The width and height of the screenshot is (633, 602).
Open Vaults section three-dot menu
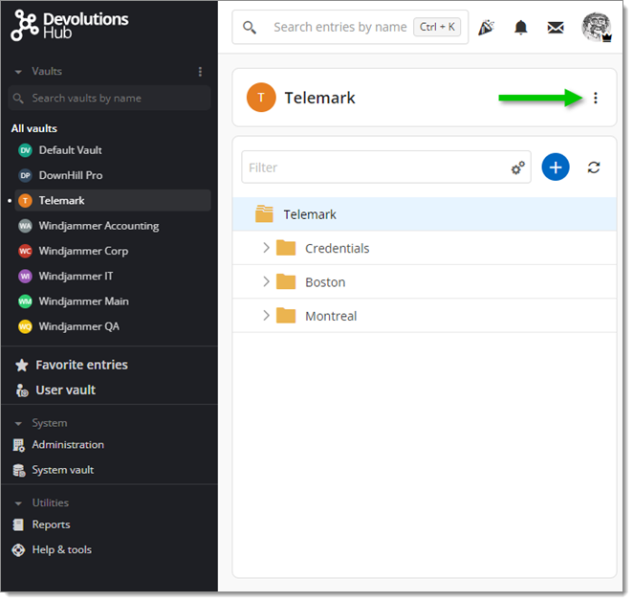[x=200, y=72]
